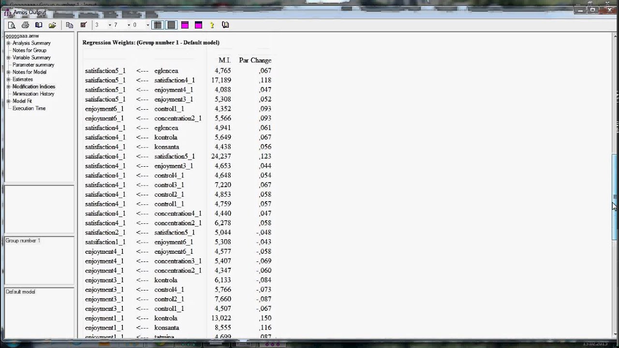Expand the Modification Indices node
The image size is (619, 348).
pyautogui.click(x=8, y=87)
